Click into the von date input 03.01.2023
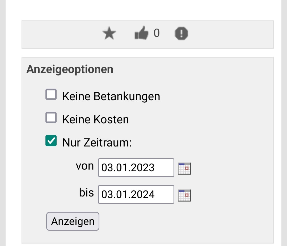287x246 pixels. [x=136, y=168]
